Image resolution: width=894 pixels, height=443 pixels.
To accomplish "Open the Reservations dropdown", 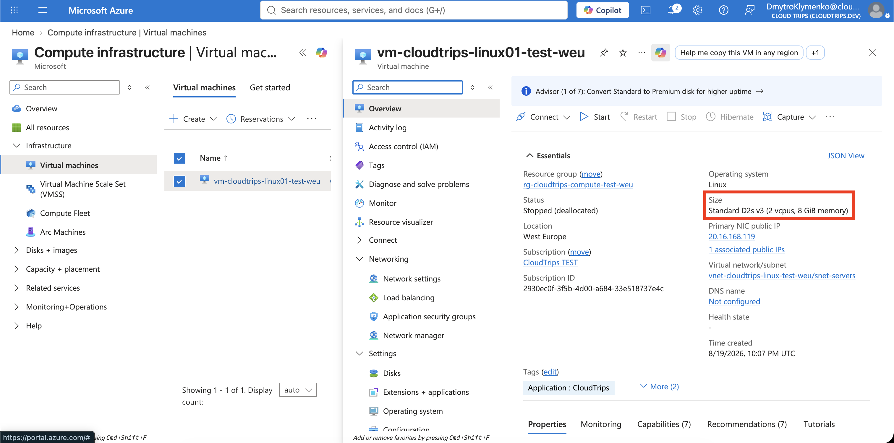I will click(x=261, y=119).
